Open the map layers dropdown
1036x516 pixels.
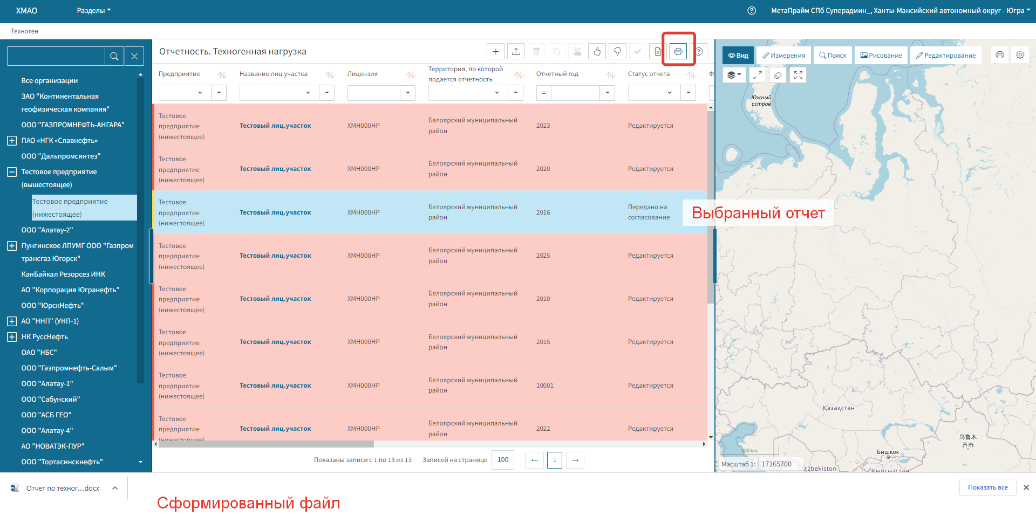point(734,75)
